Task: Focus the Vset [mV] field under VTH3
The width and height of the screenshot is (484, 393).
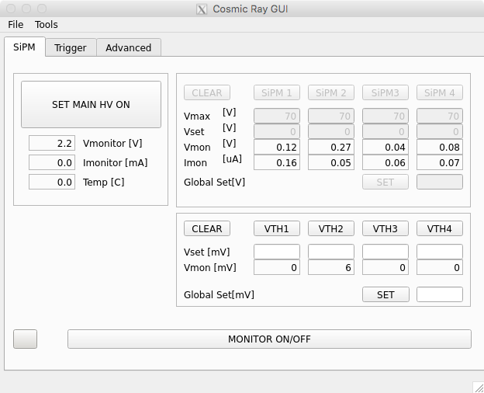Action: coord(385,252)
